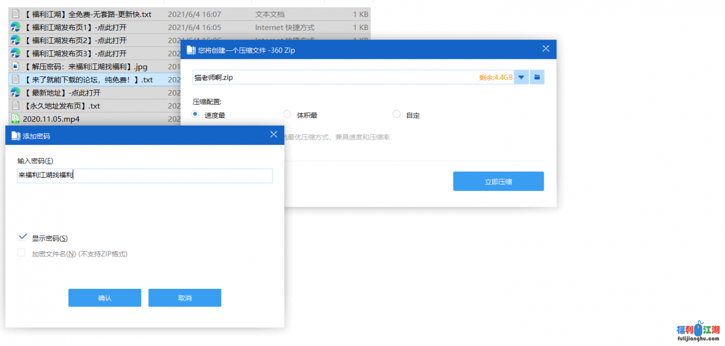Close the 360 Zip compression window
The image size is (725, 346).
pos(546,49)
